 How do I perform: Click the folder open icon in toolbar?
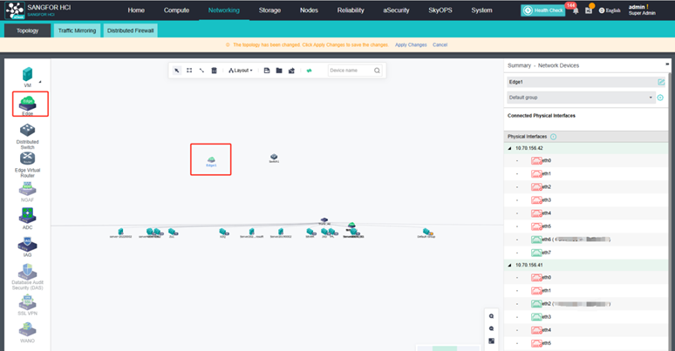(279, 71)
